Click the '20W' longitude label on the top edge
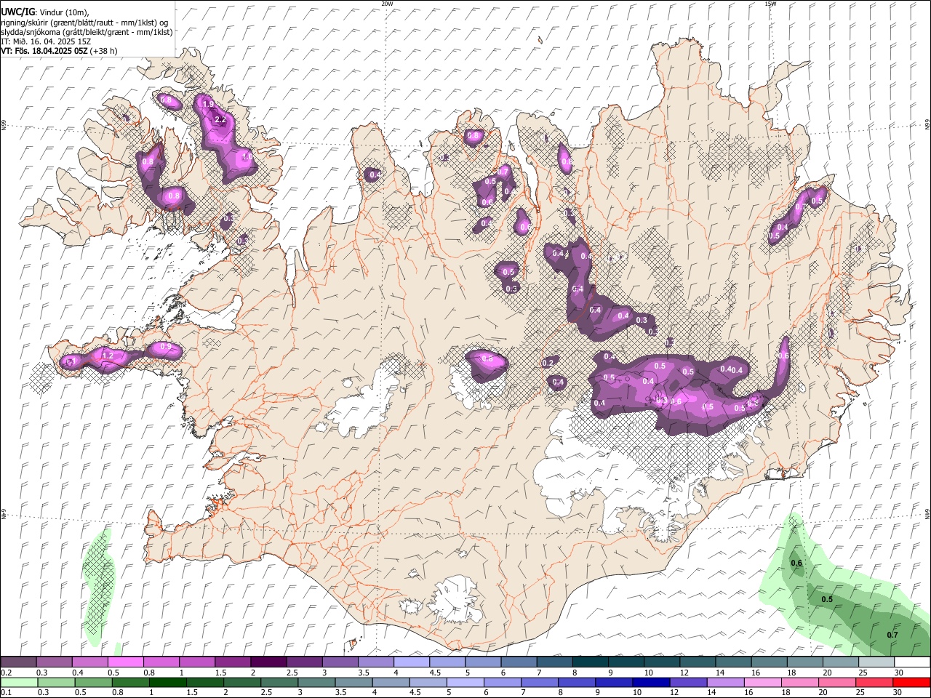931x698 pixels. click(387, 4)
